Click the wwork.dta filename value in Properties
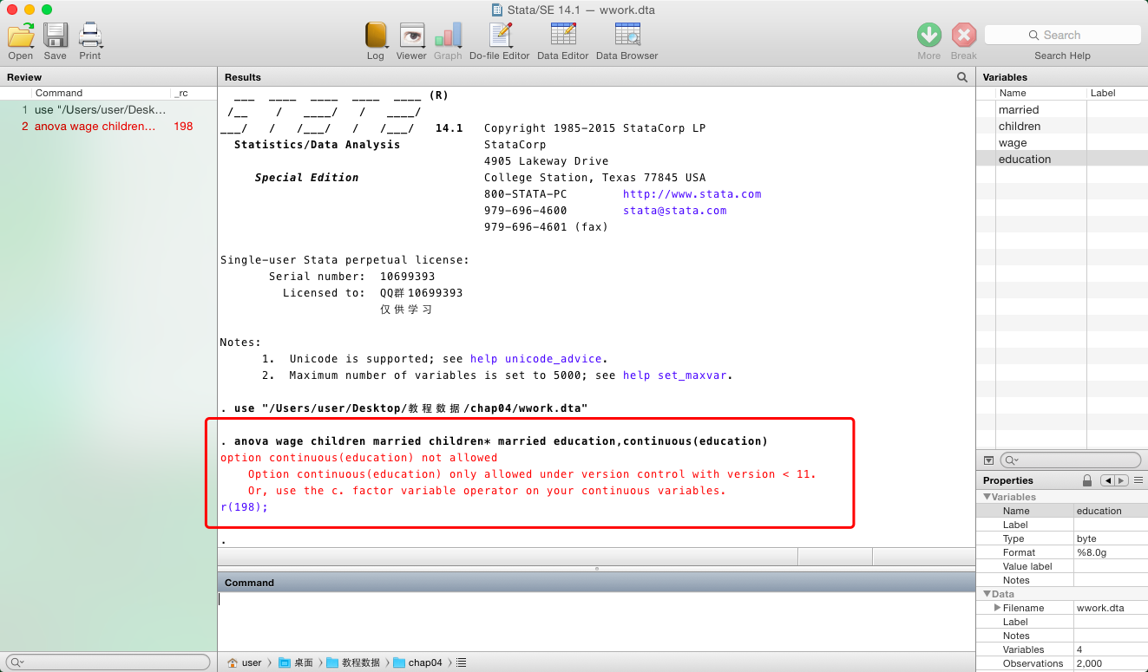This screenshot has height=672, width=1148. (x=1100, y=608)
